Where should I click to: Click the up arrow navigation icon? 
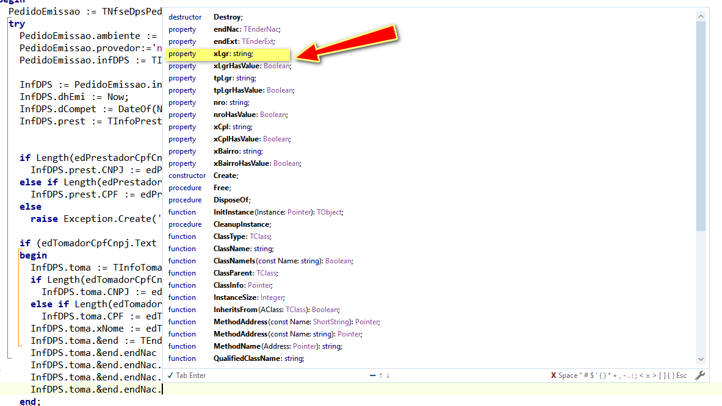[380, 375]
